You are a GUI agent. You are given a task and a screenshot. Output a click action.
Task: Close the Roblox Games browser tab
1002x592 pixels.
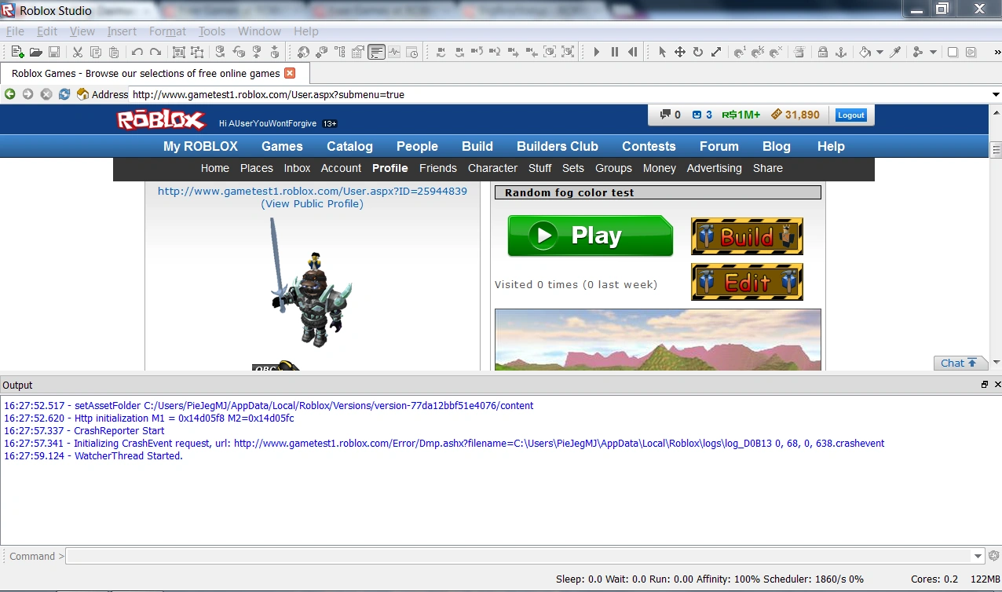click(x=290, y=73)
